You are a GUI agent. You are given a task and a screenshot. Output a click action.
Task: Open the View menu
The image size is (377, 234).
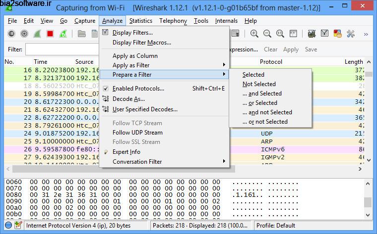coord(47,21)
